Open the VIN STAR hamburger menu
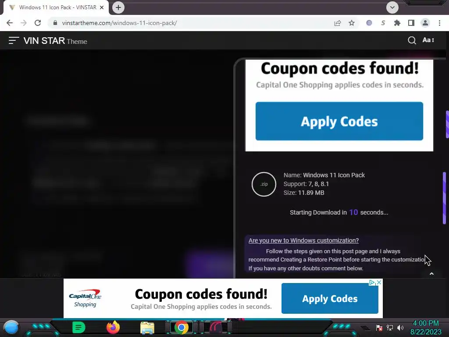This screenshot has height=337, width=449. tap(14, 40)
